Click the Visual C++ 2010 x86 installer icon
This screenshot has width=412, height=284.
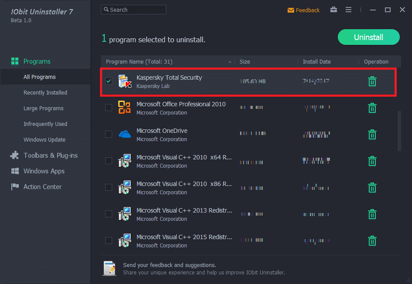(124, 187)
